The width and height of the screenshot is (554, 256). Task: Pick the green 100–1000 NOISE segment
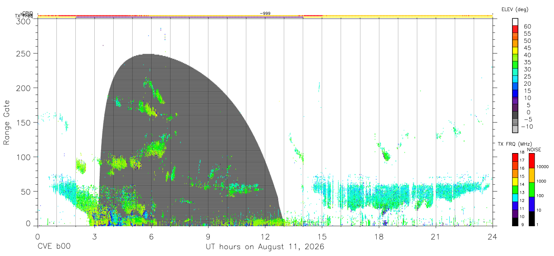532,190
